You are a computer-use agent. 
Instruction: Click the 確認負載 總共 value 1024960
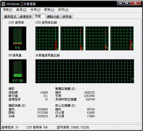43,109
